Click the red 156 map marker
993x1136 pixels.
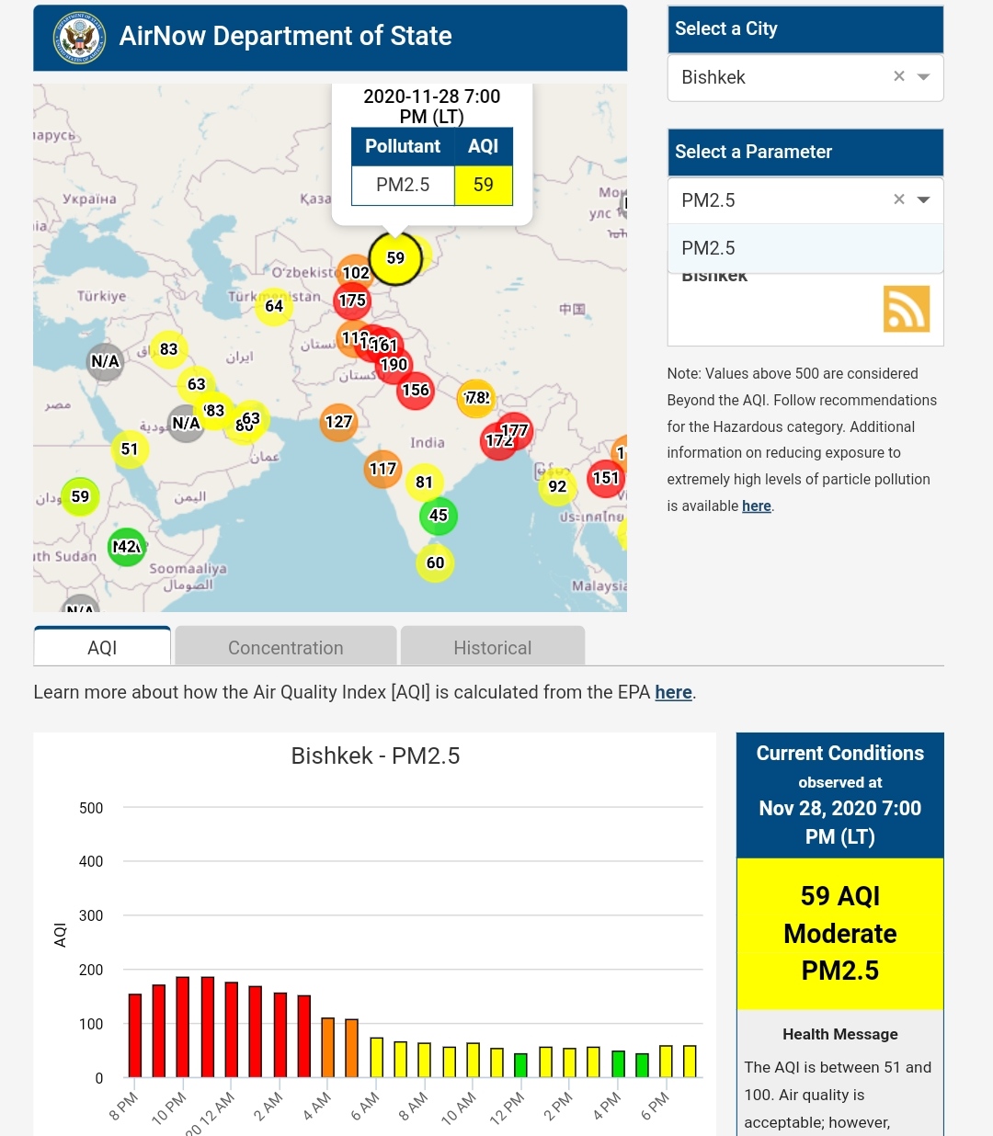[x=416, y=391]
